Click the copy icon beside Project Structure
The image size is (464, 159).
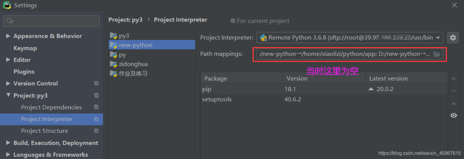[96, 131]
